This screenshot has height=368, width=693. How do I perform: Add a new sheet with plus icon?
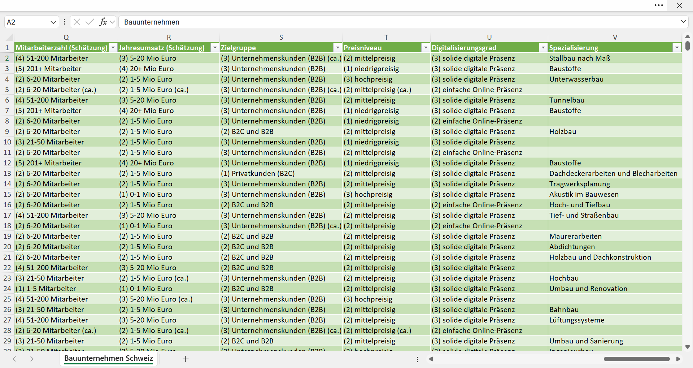click(186, 359)
